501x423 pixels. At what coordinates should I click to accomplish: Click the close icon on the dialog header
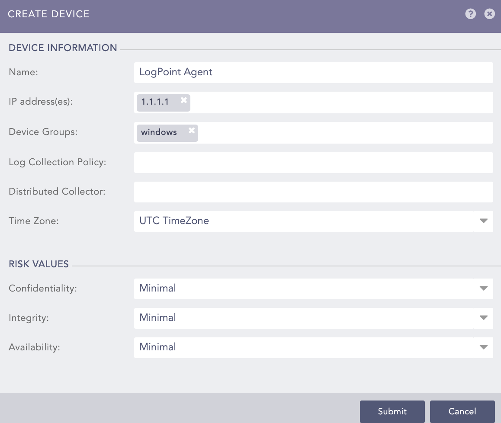click(489, 14)
